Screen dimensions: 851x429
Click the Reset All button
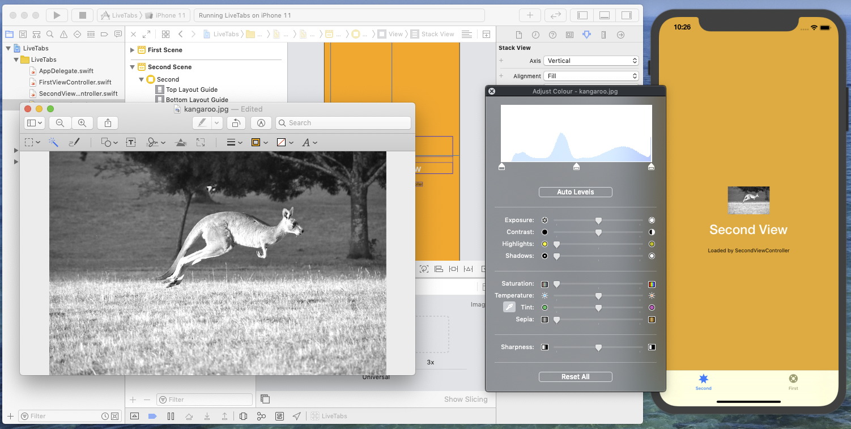pyautogui.click(x=575, y=377)
